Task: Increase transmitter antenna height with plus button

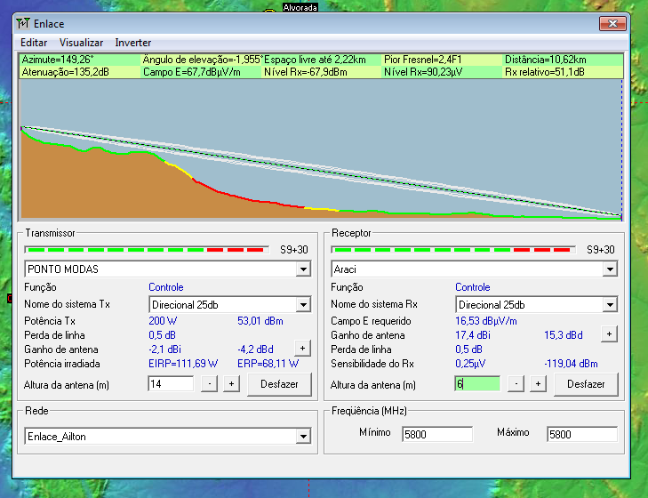Action: [x=231, y=384]
